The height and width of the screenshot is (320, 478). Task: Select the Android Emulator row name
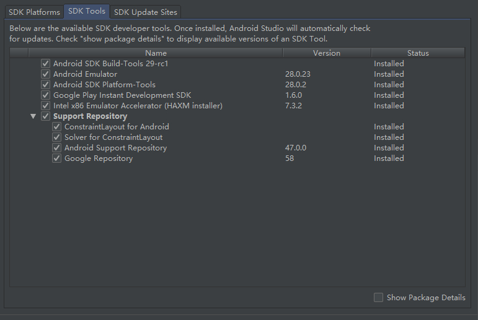tap(85, 74)
